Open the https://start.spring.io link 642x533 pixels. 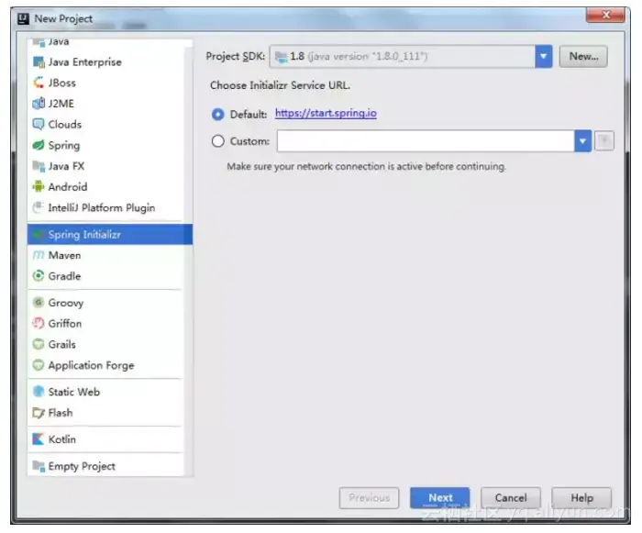point(326,114)
